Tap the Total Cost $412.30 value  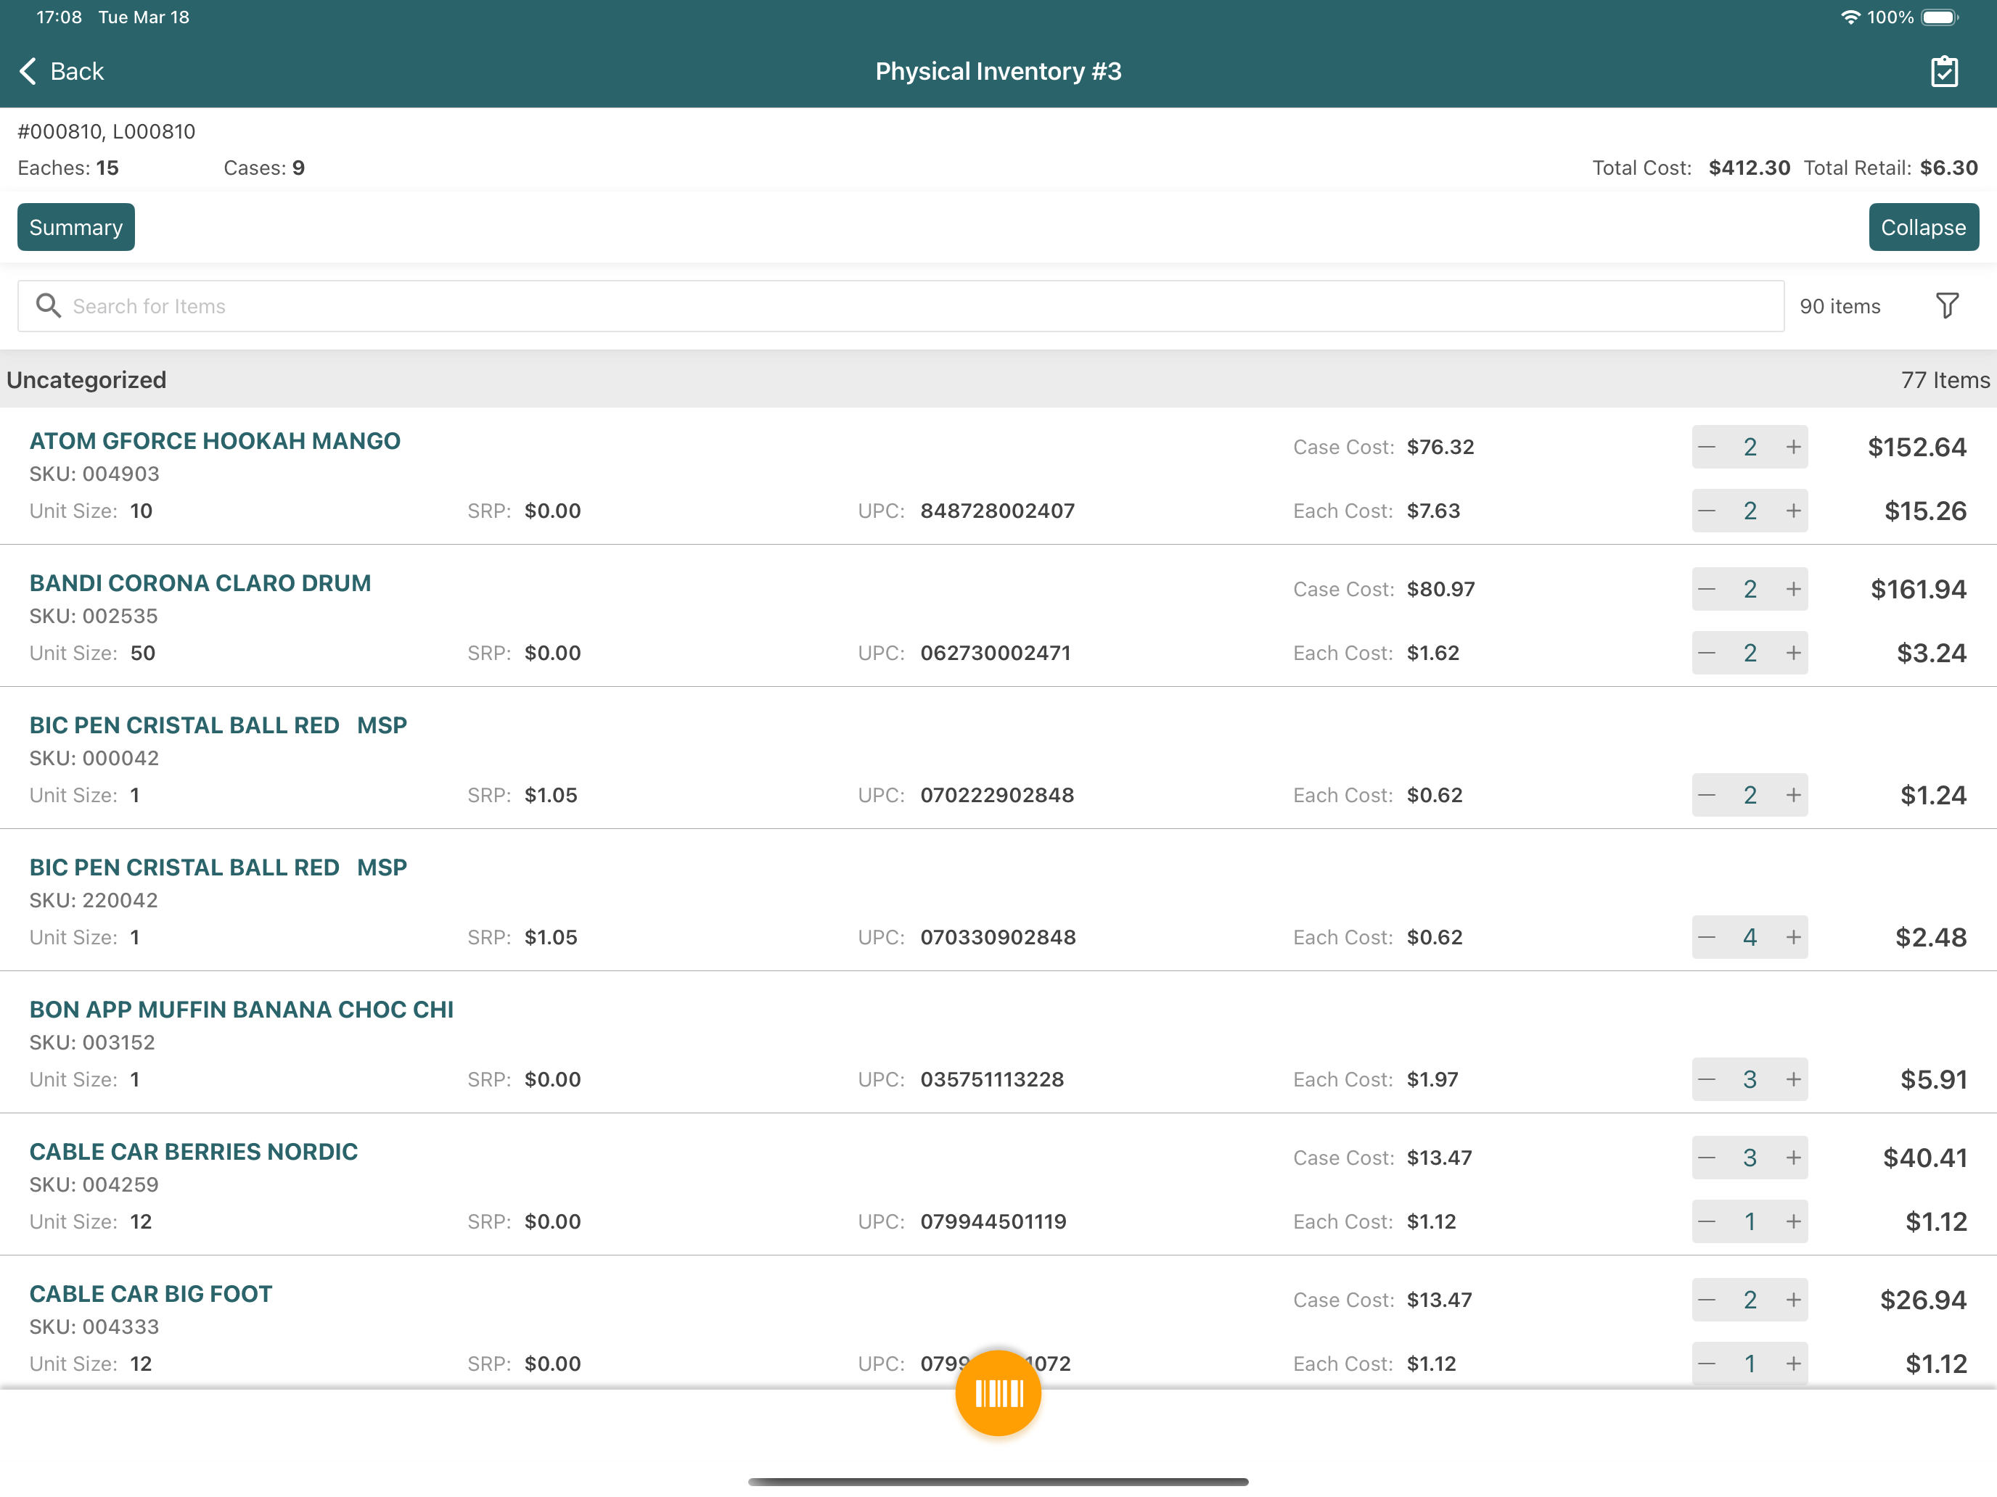click(1749, 168)
